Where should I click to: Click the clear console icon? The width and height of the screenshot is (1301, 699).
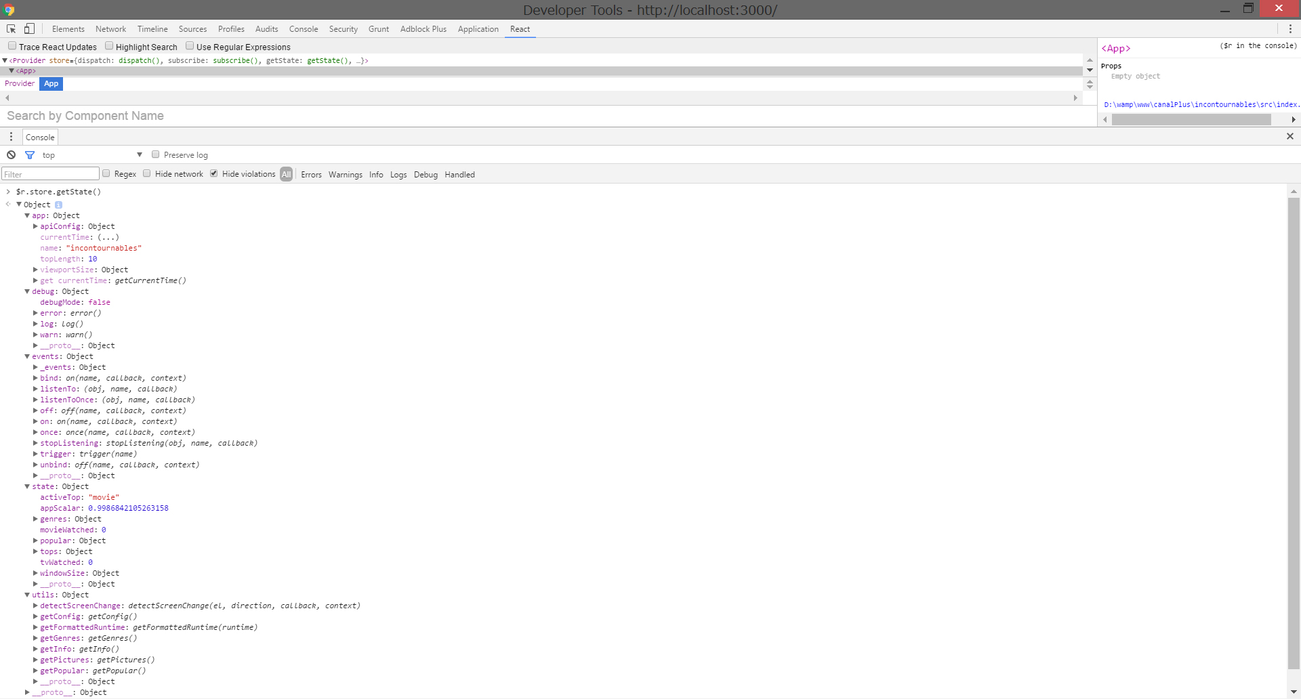point(11,155)
